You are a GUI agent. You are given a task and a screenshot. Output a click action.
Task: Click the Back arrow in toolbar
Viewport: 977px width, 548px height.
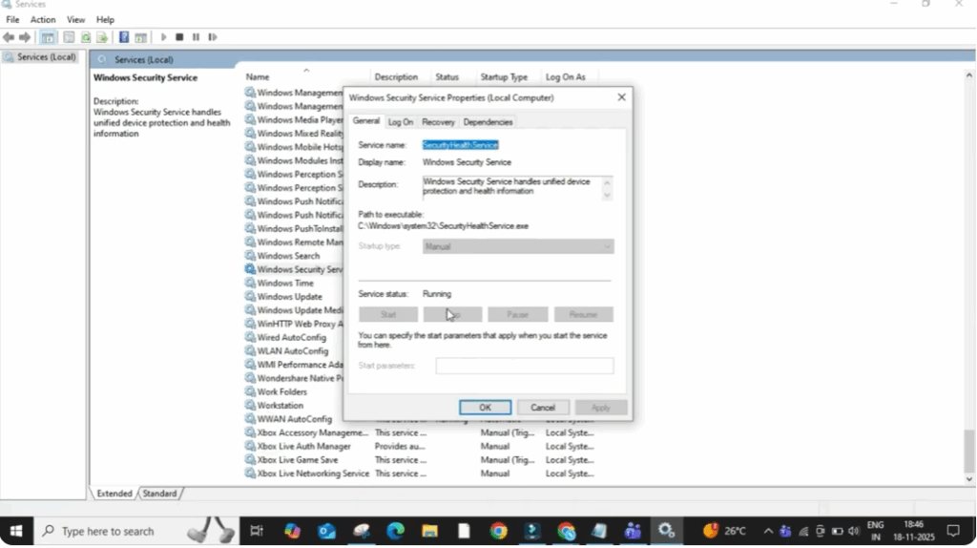click(8, 37)
